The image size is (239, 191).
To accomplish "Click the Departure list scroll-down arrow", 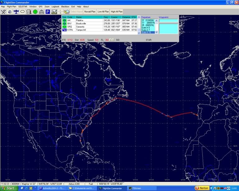I will [x=157, y=32].
